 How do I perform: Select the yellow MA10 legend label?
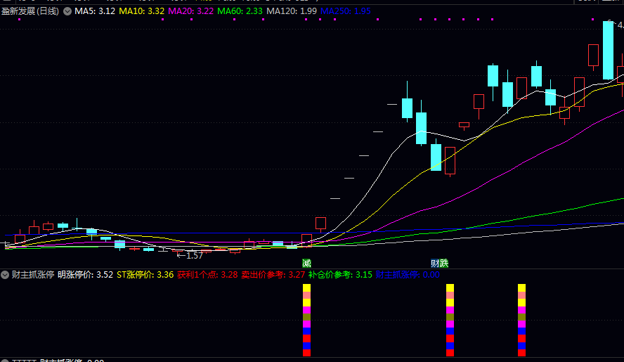click(x=142, y=11)
